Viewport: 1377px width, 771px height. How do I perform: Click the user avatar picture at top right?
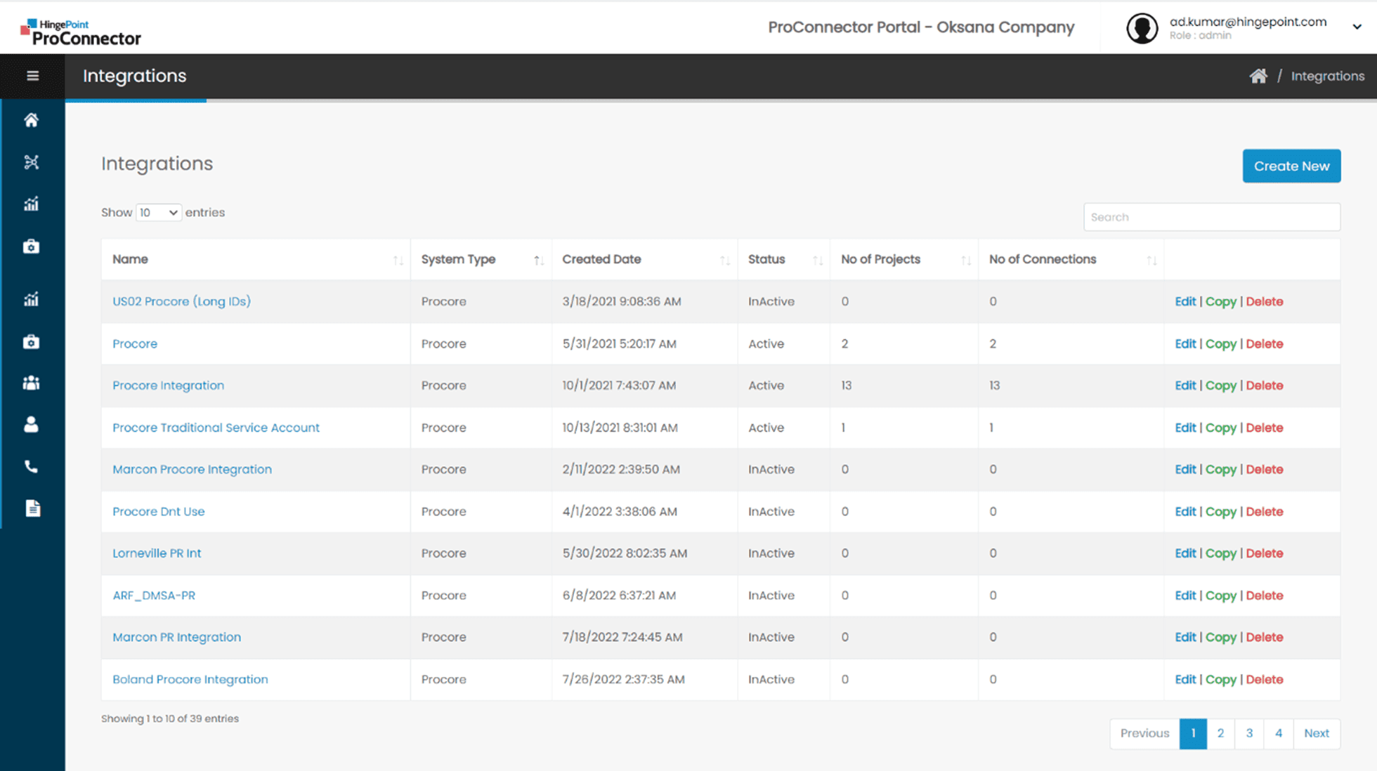1142,28
